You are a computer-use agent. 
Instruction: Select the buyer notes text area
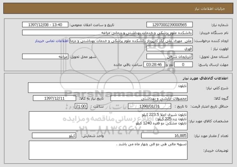108,150
